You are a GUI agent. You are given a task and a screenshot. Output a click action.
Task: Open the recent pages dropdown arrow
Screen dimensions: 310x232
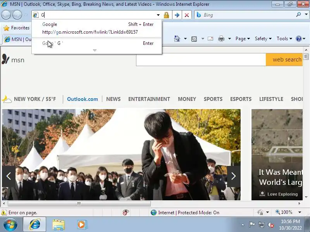tap(26, 15)
